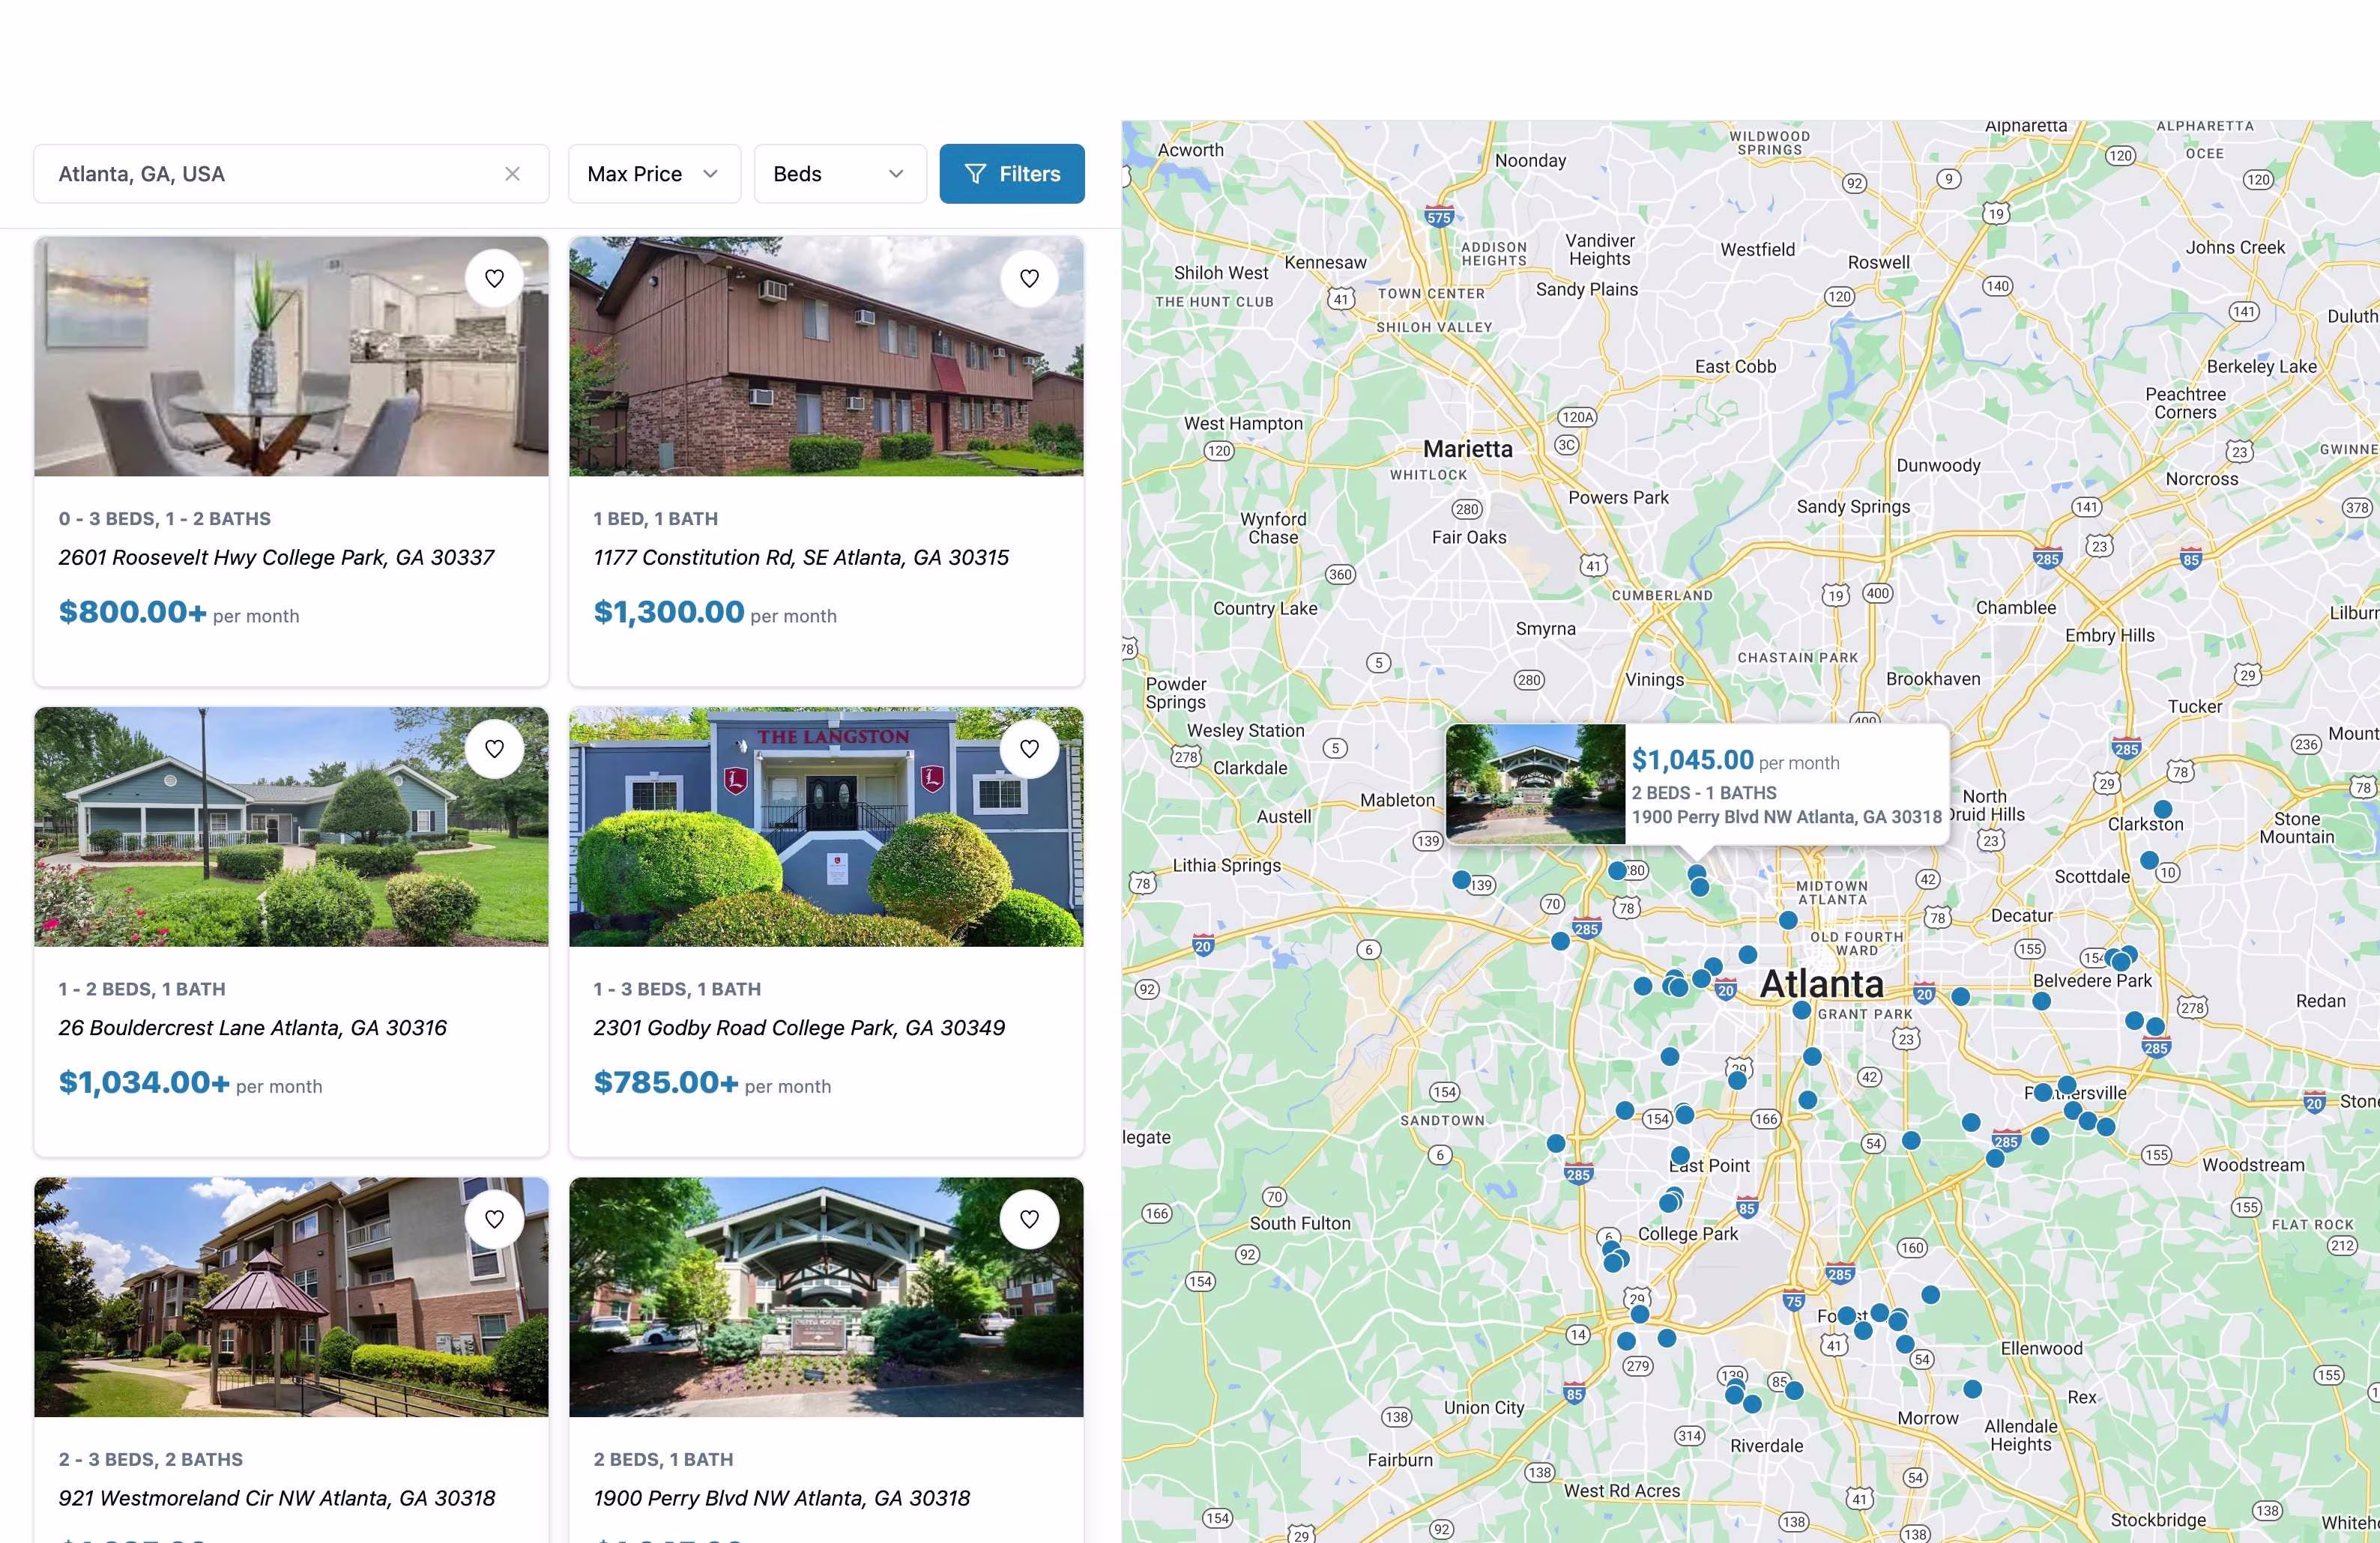Open 26 Bouldercrest Lane listing title
Viewport: 2380px width, 1543px height.
[x=252, y=1028]
